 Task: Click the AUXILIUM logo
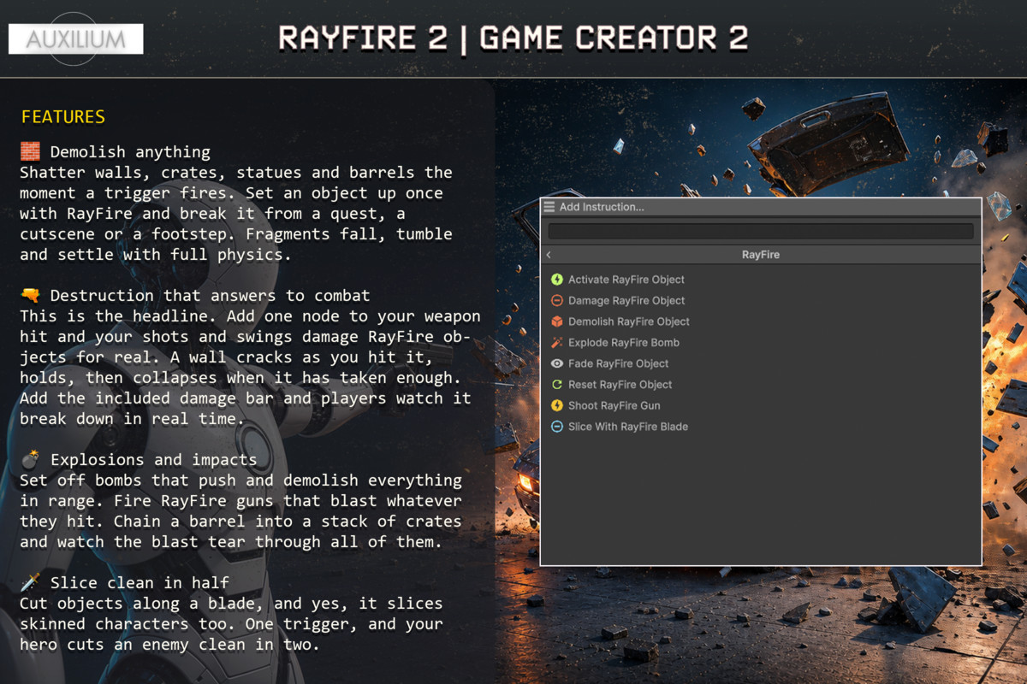point(75,38)
